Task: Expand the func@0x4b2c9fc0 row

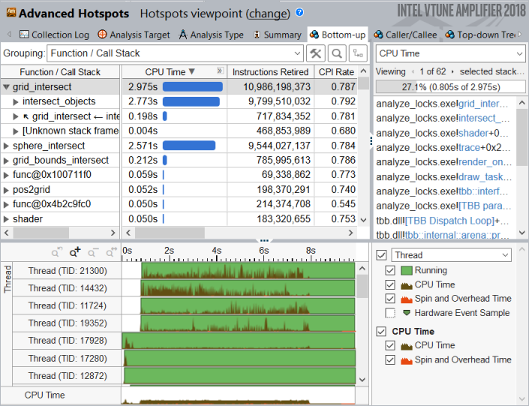Action: (x=6, y=204)
